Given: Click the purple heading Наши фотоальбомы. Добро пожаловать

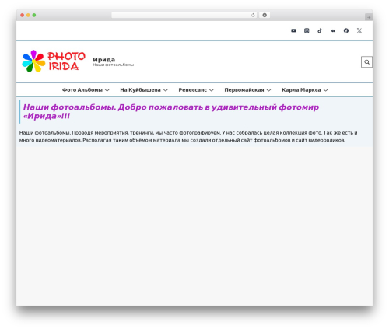Looking at the screenshot, I should (x=171, y=111).
